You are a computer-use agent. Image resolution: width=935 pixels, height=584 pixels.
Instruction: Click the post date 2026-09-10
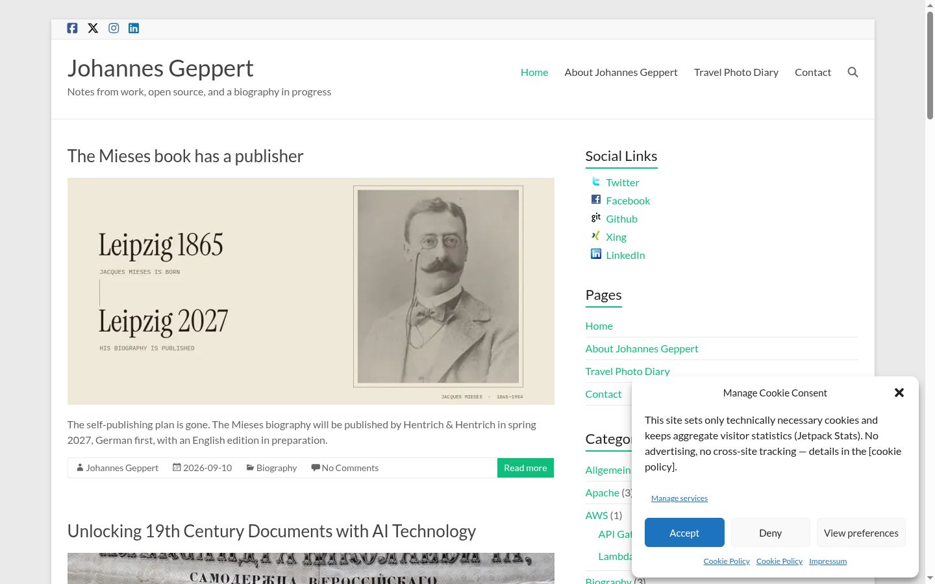(207, 468)
